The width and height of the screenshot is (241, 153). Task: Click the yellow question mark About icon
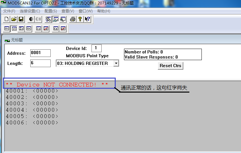(x=80, y=19)
